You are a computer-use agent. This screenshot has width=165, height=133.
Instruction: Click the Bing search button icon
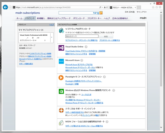101,13
